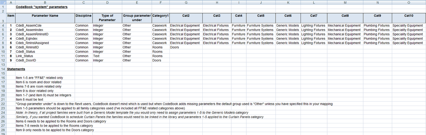The image size is (426, 135).
Task: Select the CdeB_DoorID parameter cell
Action: point(45,60)
